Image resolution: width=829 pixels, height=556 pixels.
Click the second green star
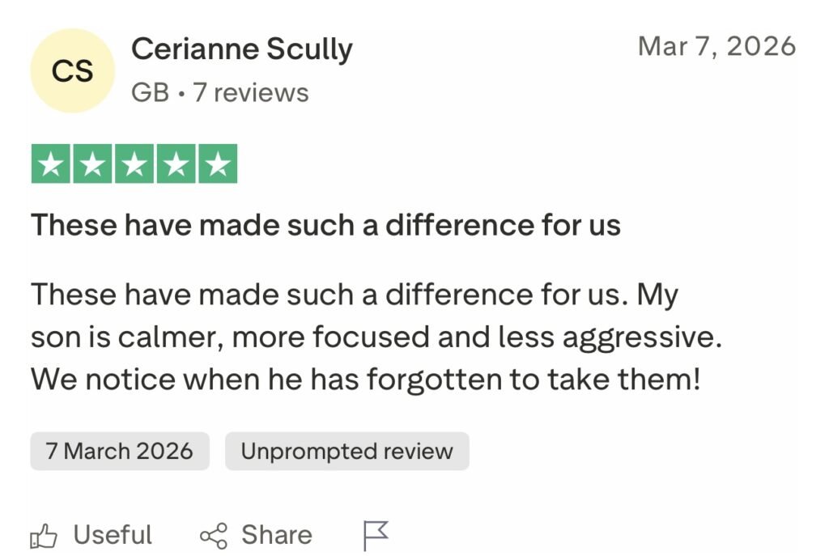(92, 163)
